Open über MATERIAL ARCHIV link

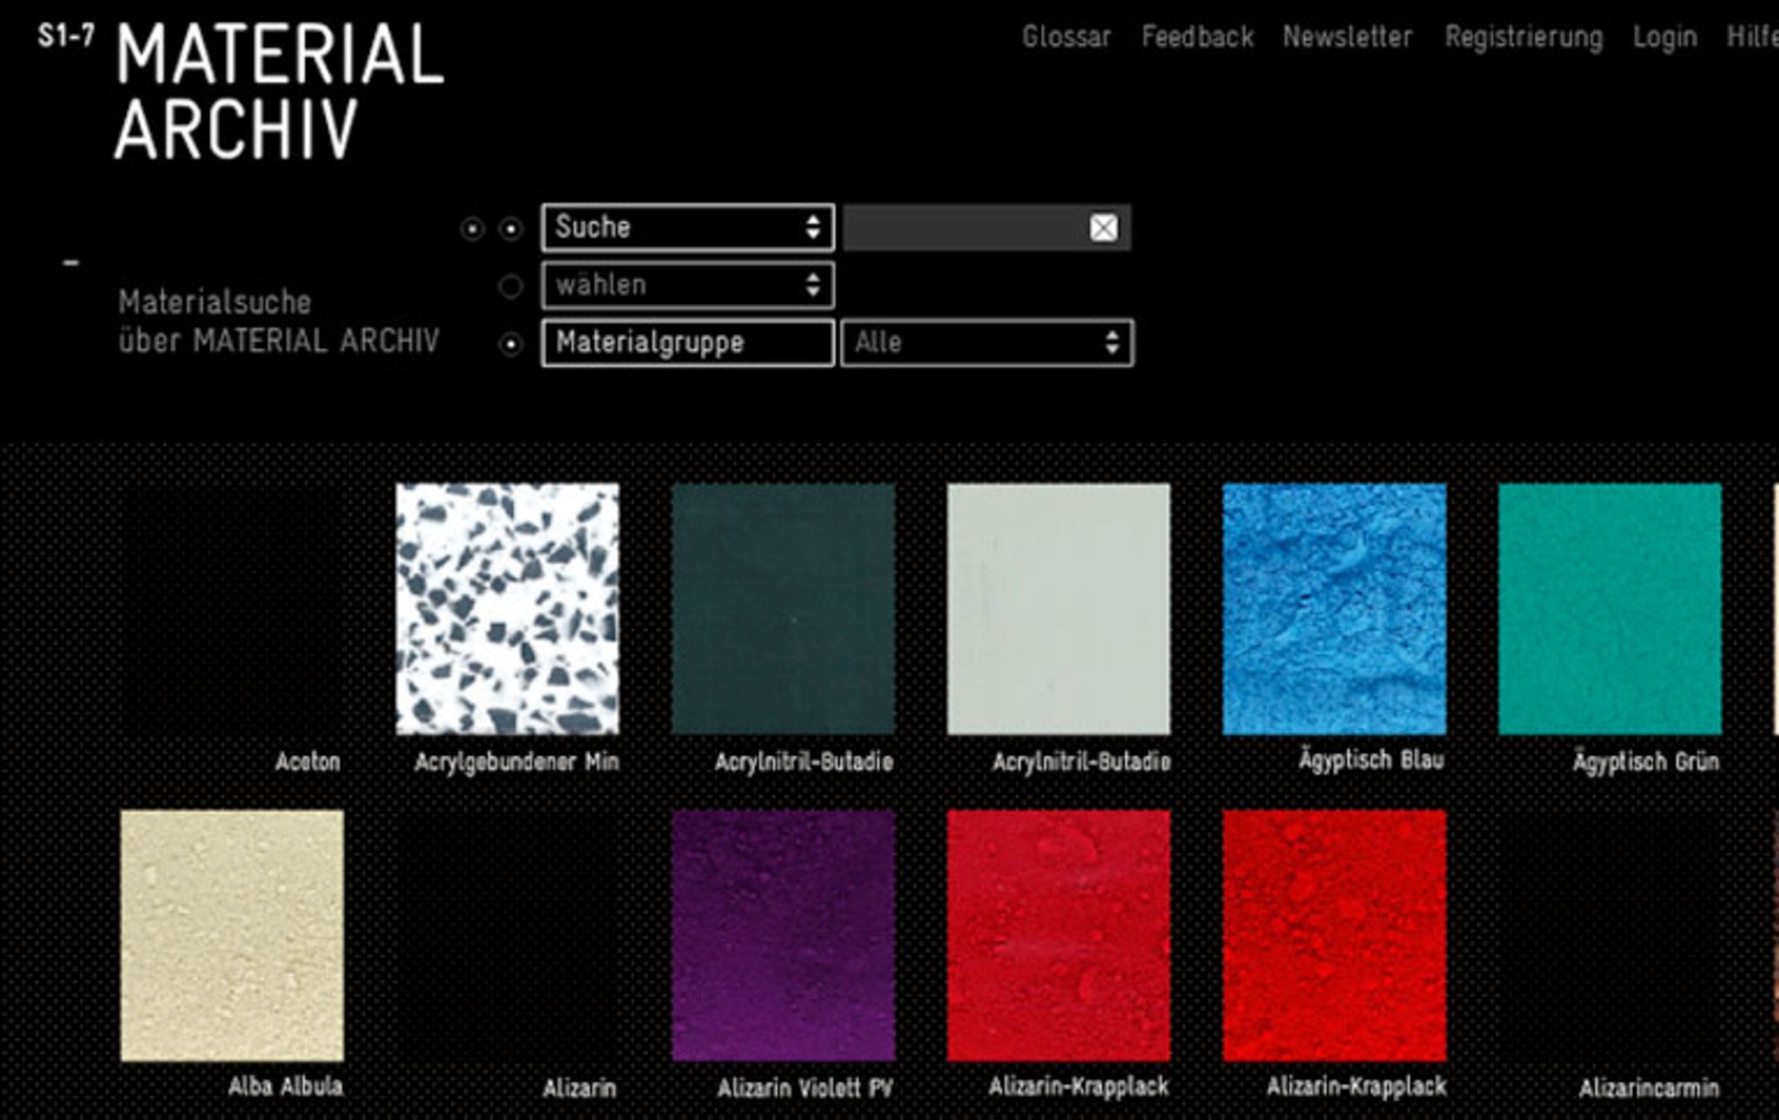[279, 341]
